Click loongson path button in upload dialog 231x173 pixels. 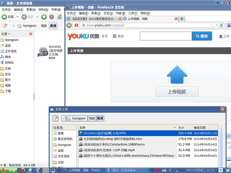tap(77, 119)
